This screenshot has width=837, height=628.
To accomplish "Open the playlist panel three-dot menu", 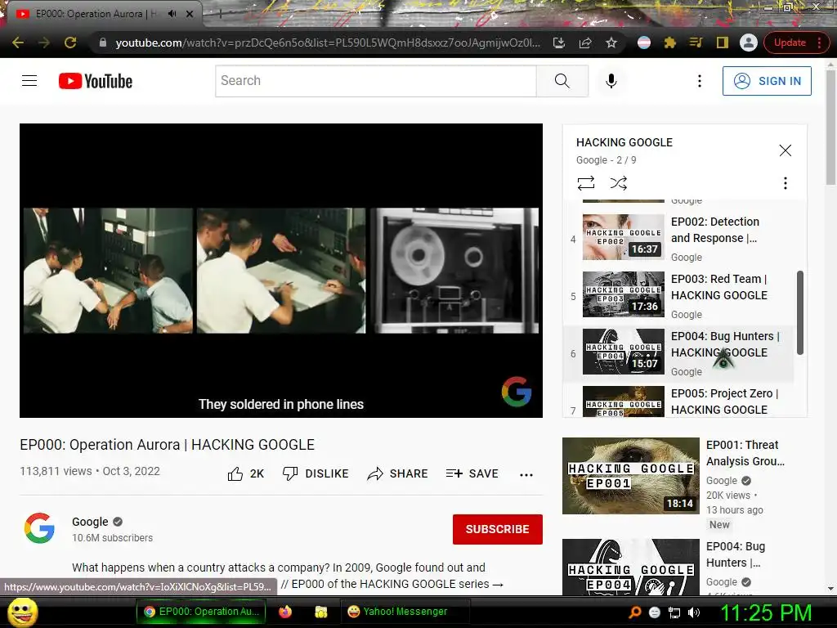I will click(x=786, y=183).
